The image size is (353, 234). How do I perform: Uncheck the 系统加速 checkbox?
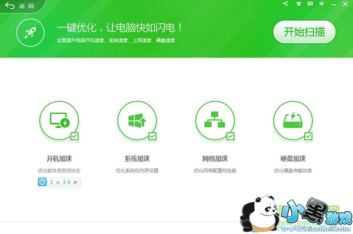click(152, 136)
